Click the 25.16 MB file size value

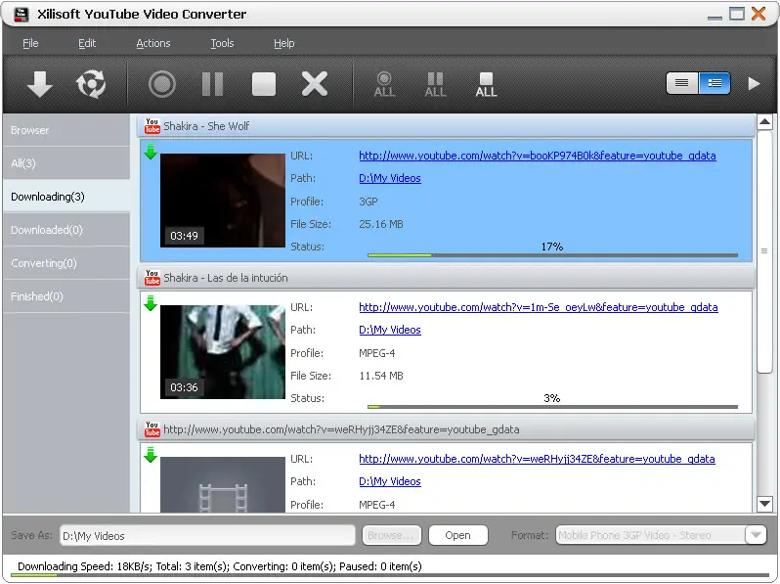(x=381, y=224)
